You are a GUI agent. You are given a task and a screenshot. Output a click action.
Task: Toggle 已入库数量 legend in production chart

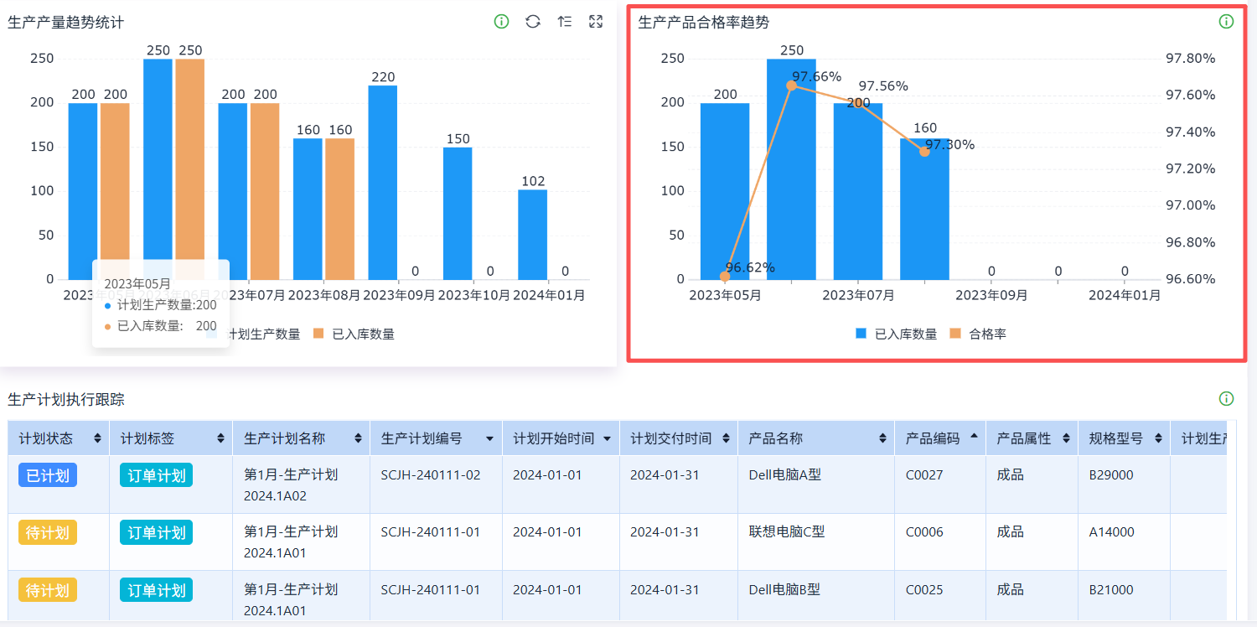tap(353, 334)
